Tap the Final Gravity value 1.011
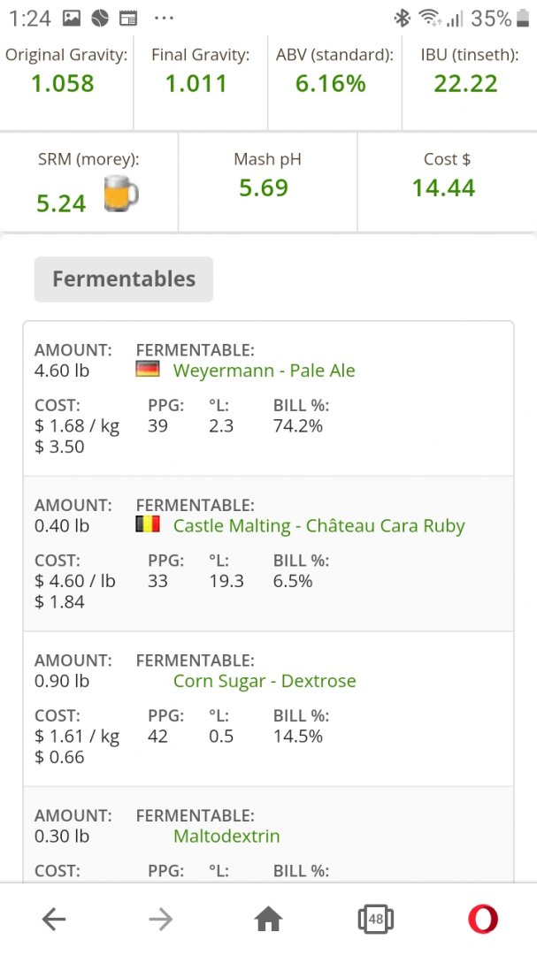Screen dimensions: 537x955 (x=196, y=83)
